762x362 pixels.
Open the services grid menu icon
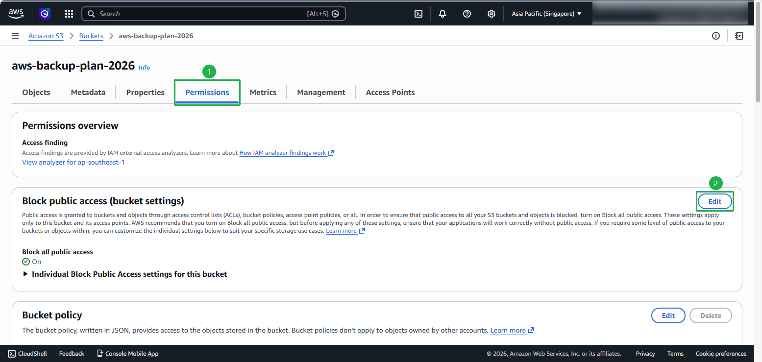(69, 14)
